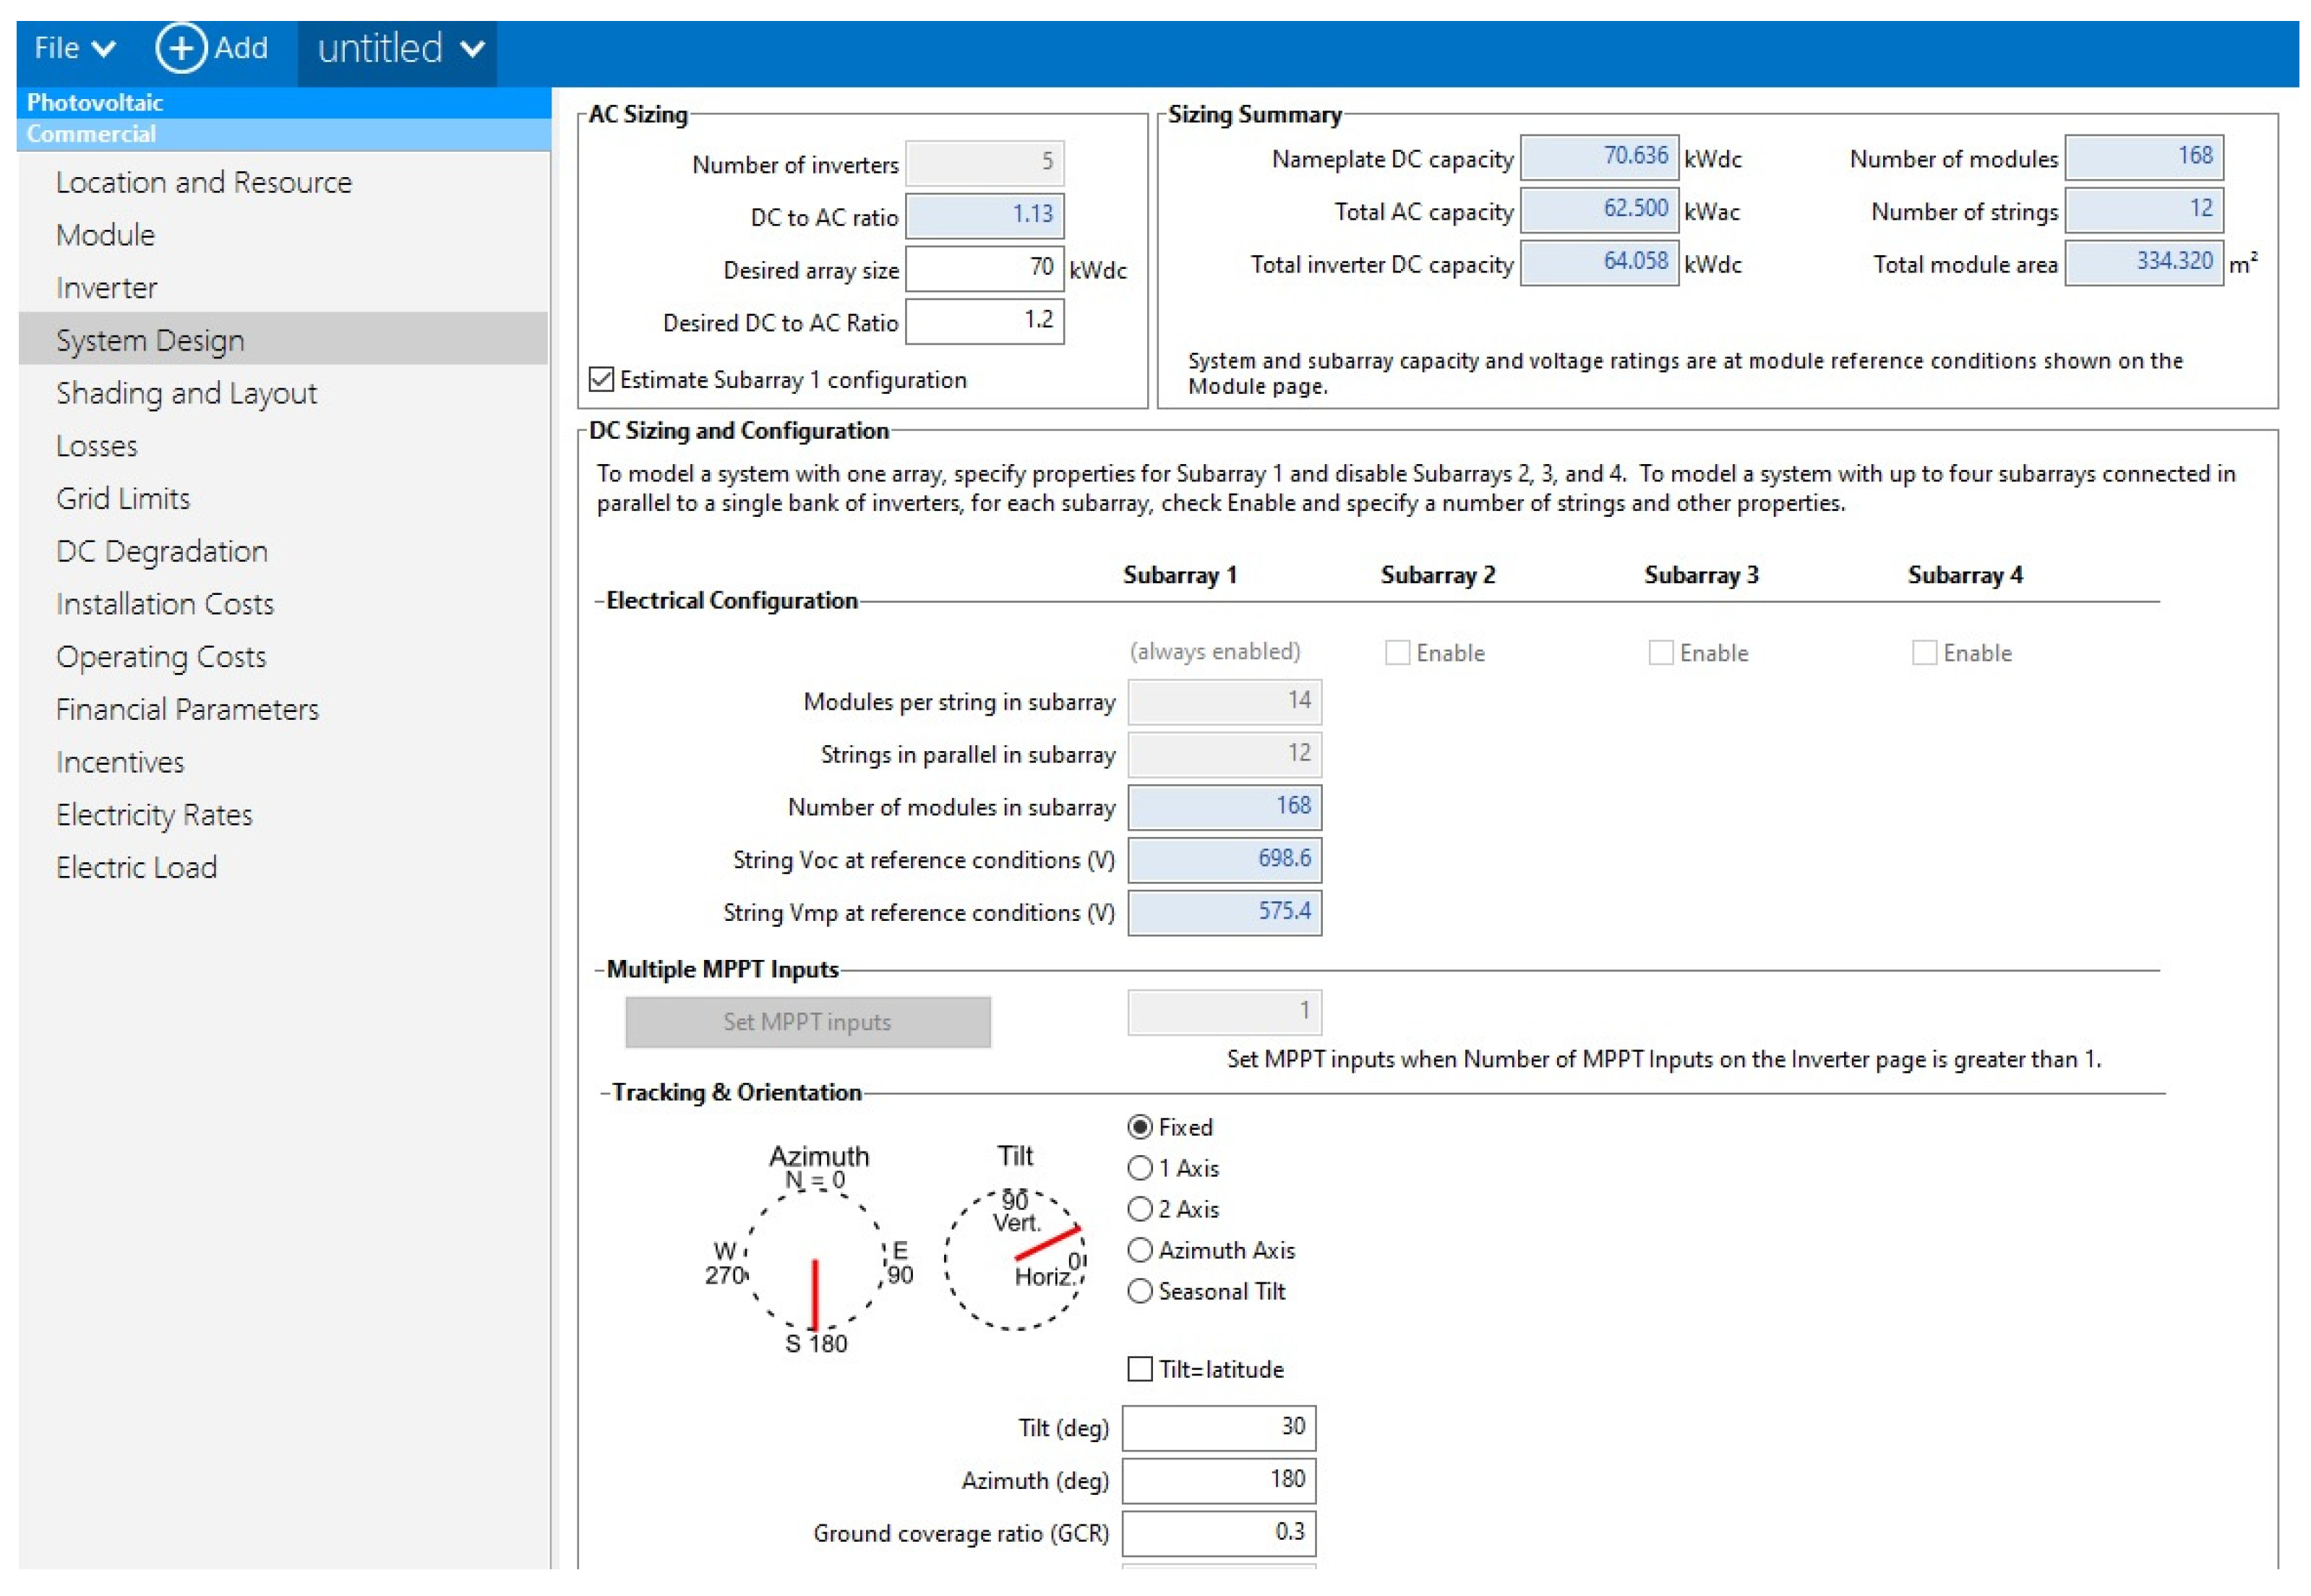Screen dimensions: 2311x1596
Task: Click Desired array size field
Action: (984, 269)
